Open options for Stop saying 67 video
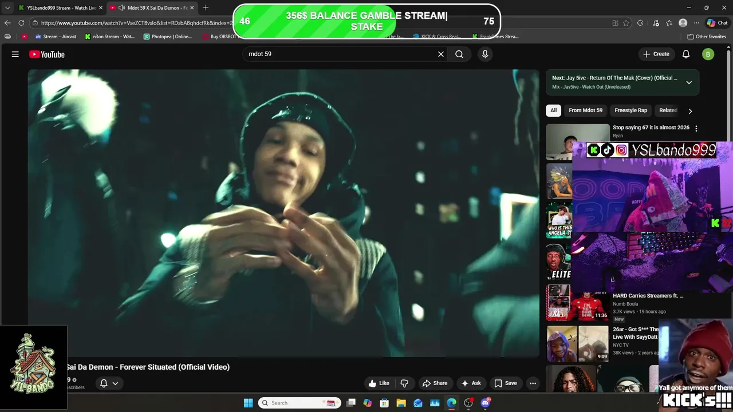The height and width of the screenshot is (412, 733). click(x=696, y=129)
